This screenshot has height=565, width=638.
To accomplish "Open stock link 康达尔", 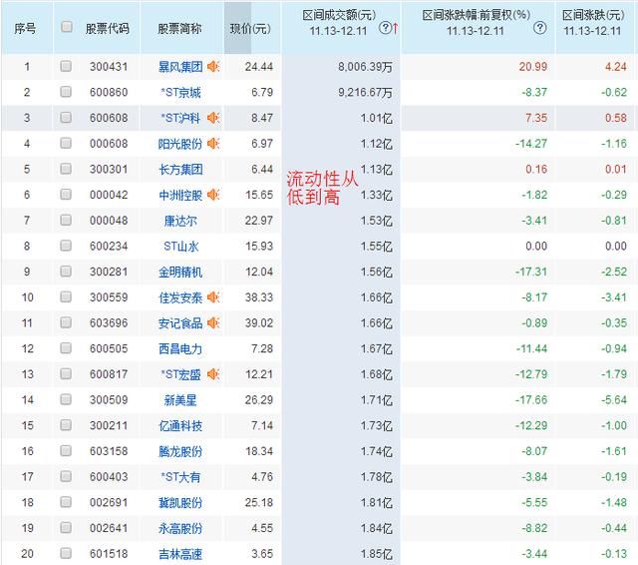I will coord(180,221).
